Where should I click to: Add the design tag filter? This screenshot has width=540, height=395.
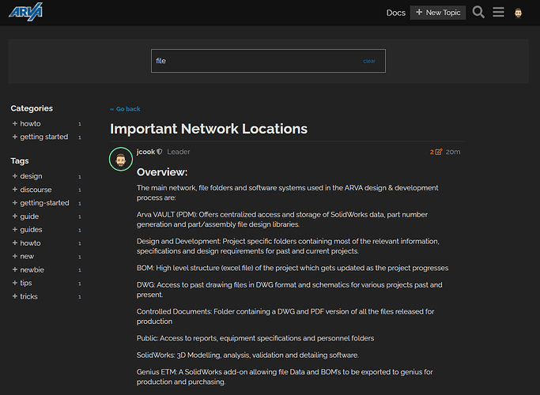tap(47, 176)
